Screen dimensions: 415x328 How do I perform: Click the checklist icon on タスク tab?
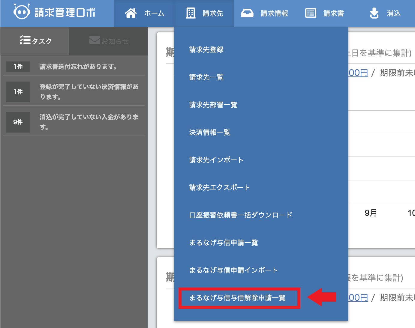[x=25, y=40]
